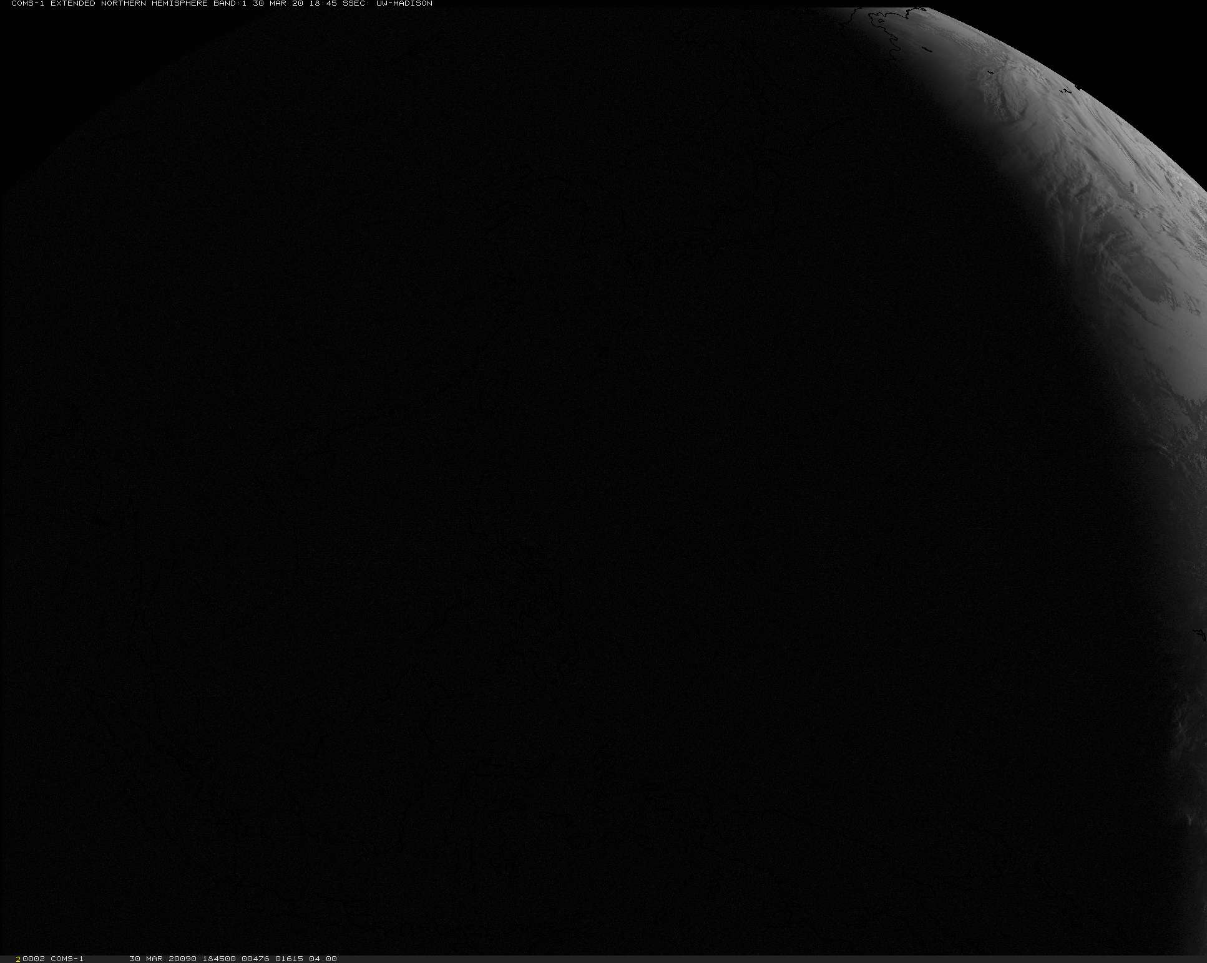Screen dimensions: 1207x963
Task: Click 'COMS-1' in the bottom status line
Action: 67,959
